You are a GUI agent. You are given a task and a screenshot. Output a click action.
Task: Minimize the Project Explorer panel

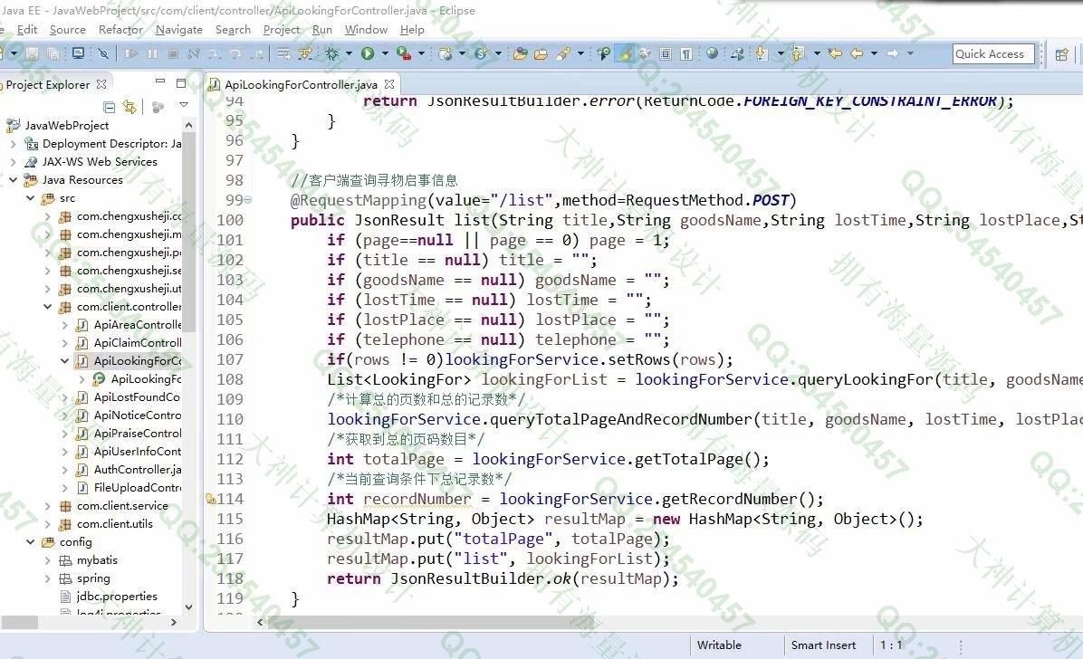(160, 81)
